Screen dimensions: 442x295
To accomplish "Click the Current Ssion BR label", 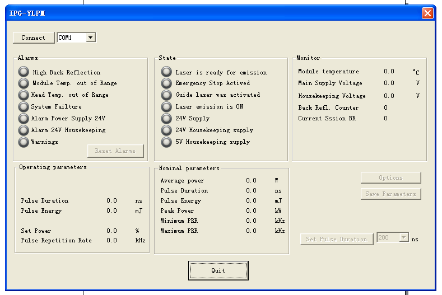I will tap(327, 118).
